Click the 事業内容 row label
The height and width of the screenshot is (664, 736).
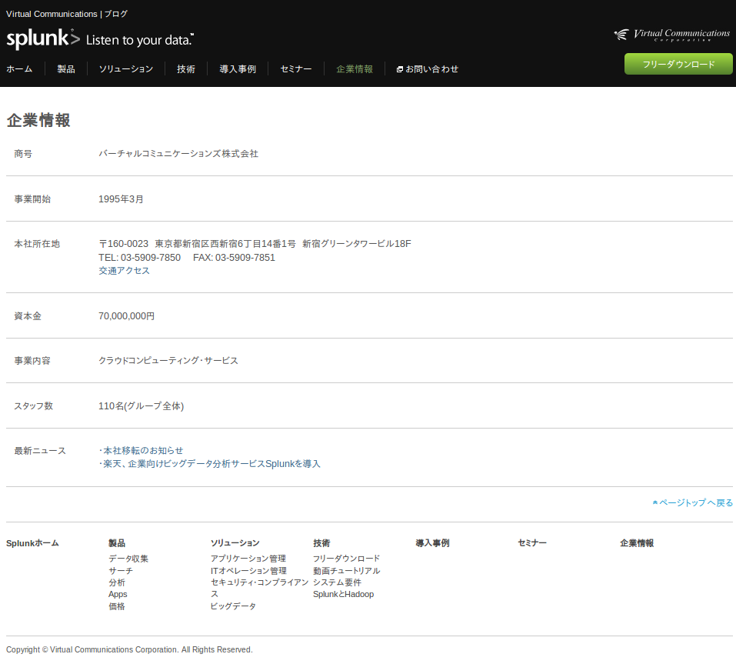(32, 361)
